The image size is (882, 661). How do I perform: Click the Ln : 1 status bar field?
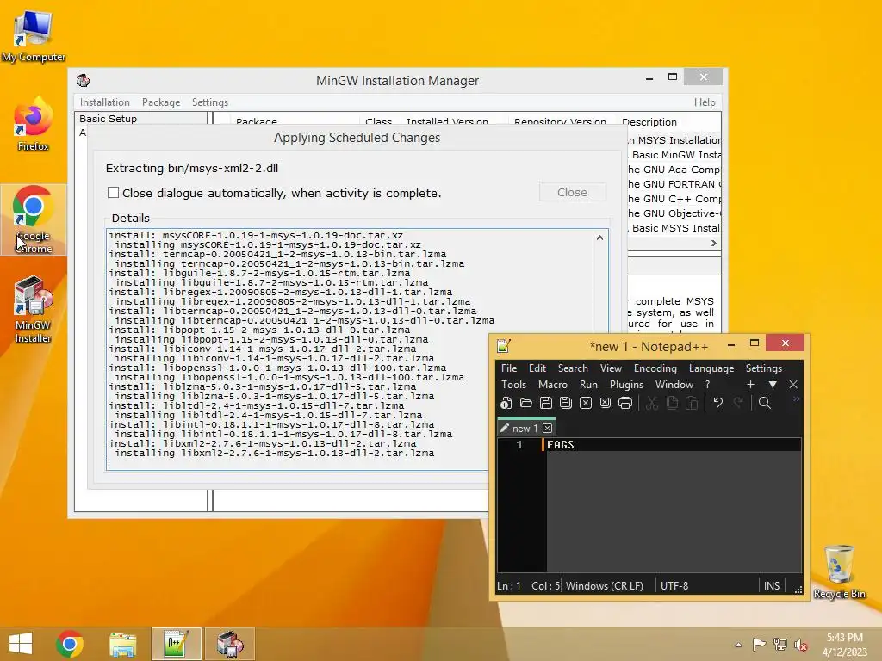point(509,585)
